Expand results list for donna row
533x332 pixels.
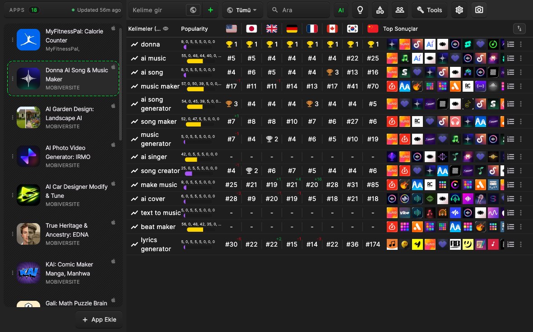pos(510,44)
